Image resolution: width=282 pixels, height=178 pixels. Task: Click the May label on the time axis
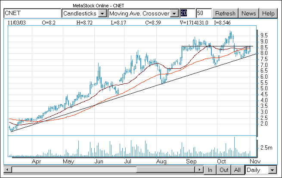click(68, 161)
